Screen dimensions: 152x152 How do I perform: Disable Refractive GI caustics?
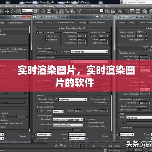[46, 40]
